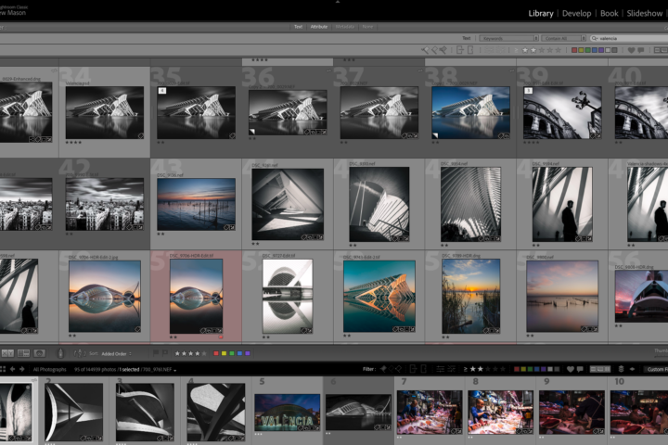Filter by red label in attribute bar
Image resolution: width=668 pixels, height=445 pixels.
pyautogui.click(x=574, y=50)
